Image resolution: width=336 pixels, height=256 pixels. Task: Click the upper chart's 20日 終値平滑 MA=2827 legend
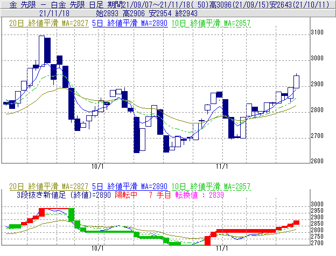click(x=49, y=23)
